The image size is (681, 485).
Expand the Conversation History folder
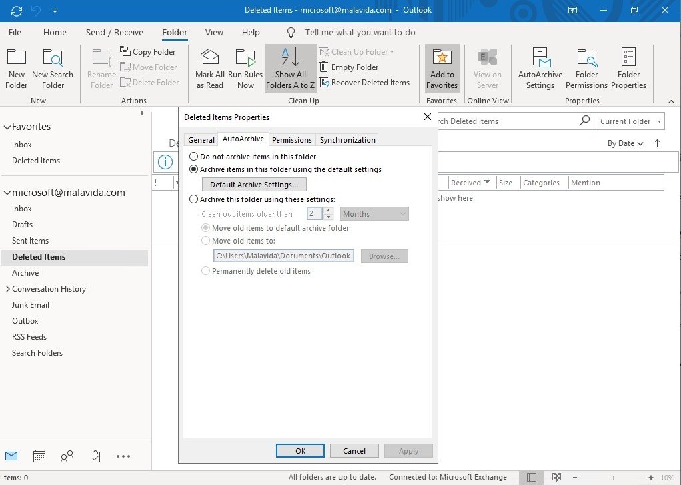(7, 289)
